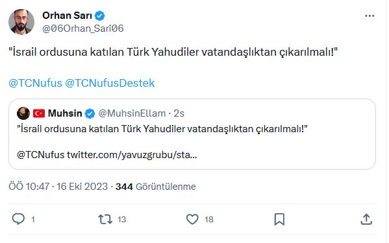This screenshot has width=389, height=243.
Task: Bookmark this tweet
Action: click(279, 219)
